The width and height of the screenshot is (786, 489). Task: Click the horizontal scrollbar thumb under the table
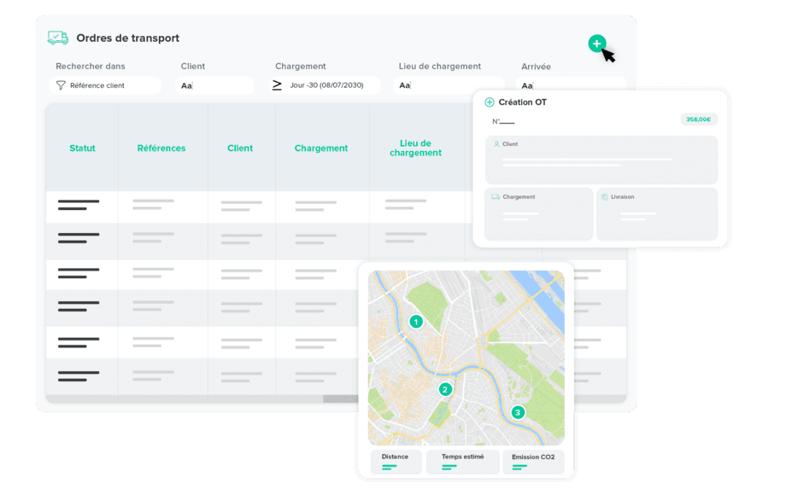click(x=341, y=399)
